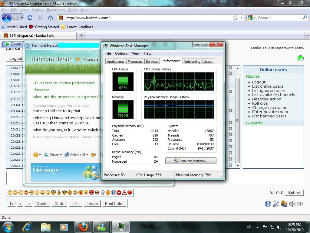Reload the page in Firefox
This screenshot has height=233, width=310.
coord(30,18)
